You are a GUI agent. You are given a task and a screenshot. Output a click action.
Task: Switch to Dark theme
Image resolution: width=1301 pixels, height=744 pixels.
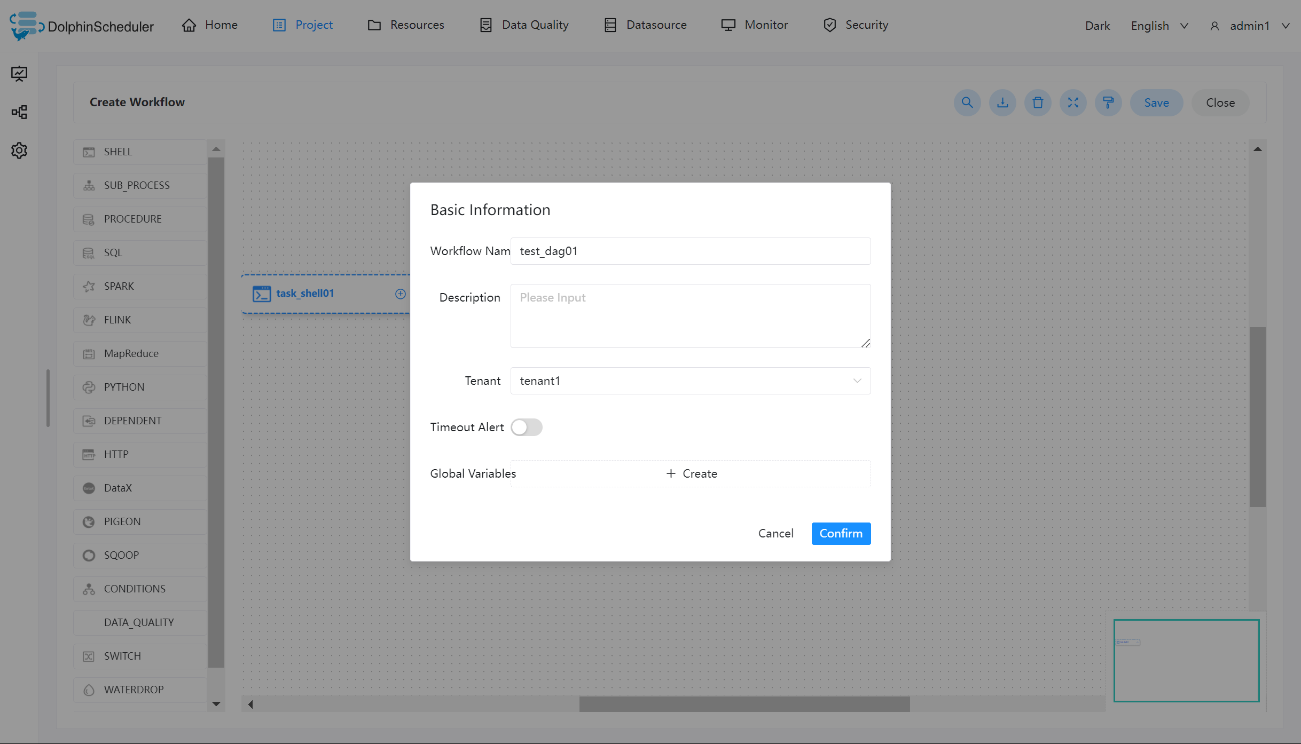click(x=1097, y=26)
